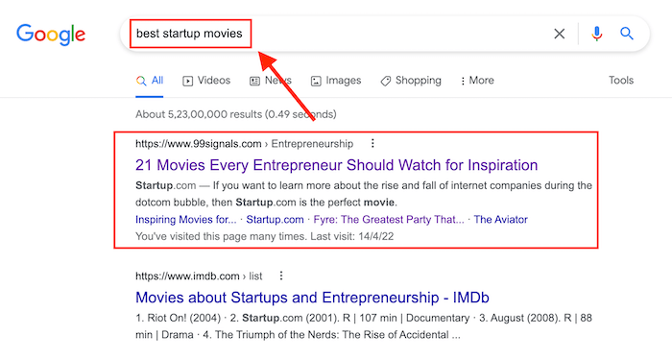Follow the Inspiring Movies for... sitelink
This screenshot has height=359, width=672.
coord(186,220)
